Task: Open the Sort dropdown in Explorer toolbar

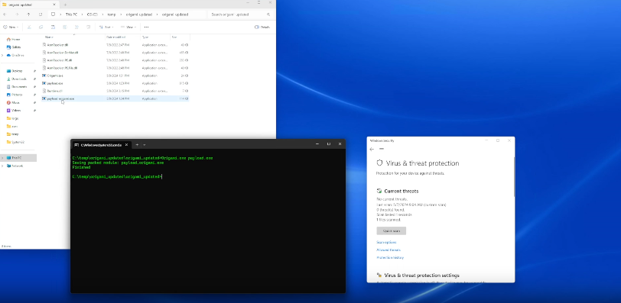Action: [x=106, y=27]
